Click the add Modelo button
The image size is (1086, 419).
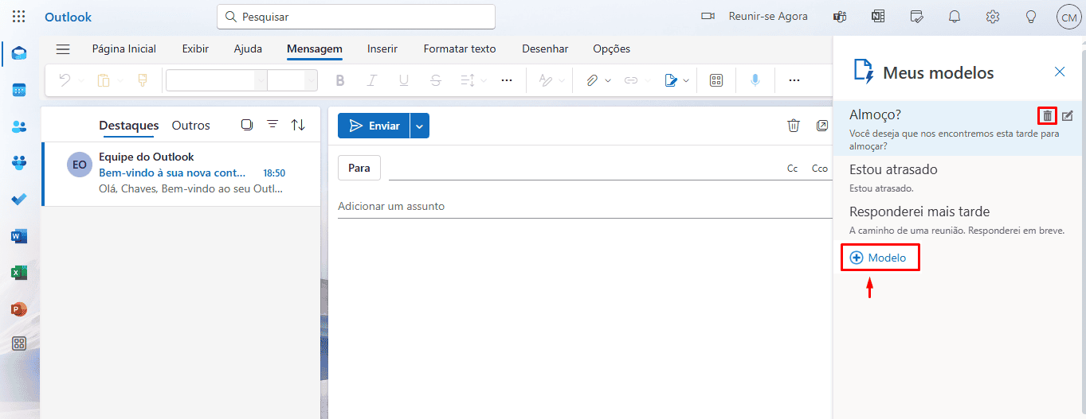(879, 258)
